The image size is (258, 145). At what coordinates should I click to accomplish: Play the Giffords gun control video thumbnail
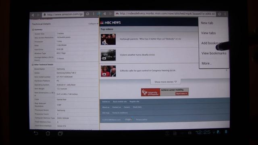[x=108, y=71]
